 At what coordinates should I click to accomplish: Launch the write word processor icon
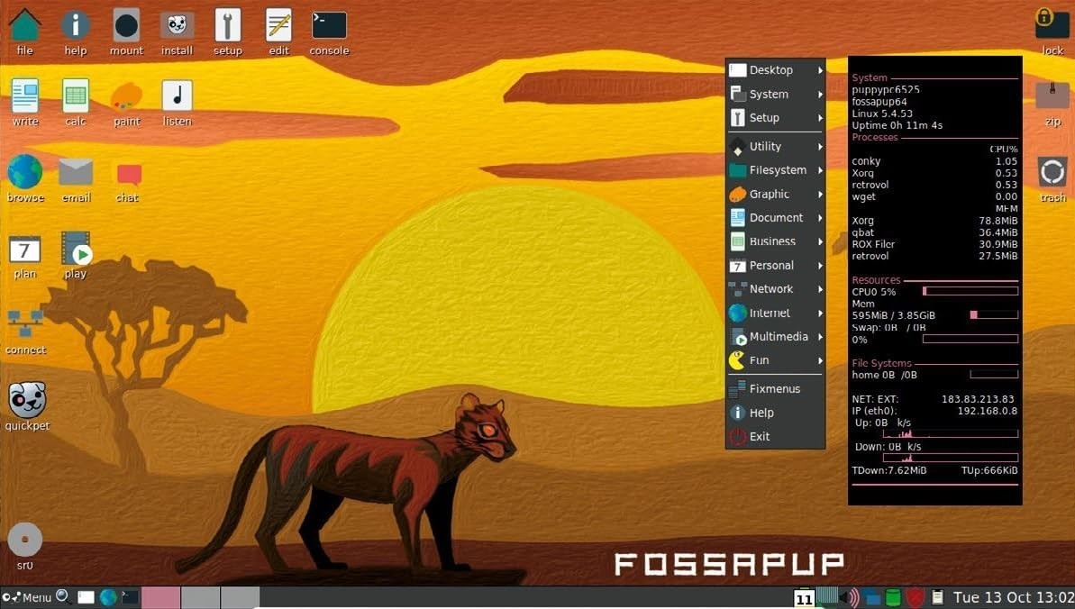24,96
